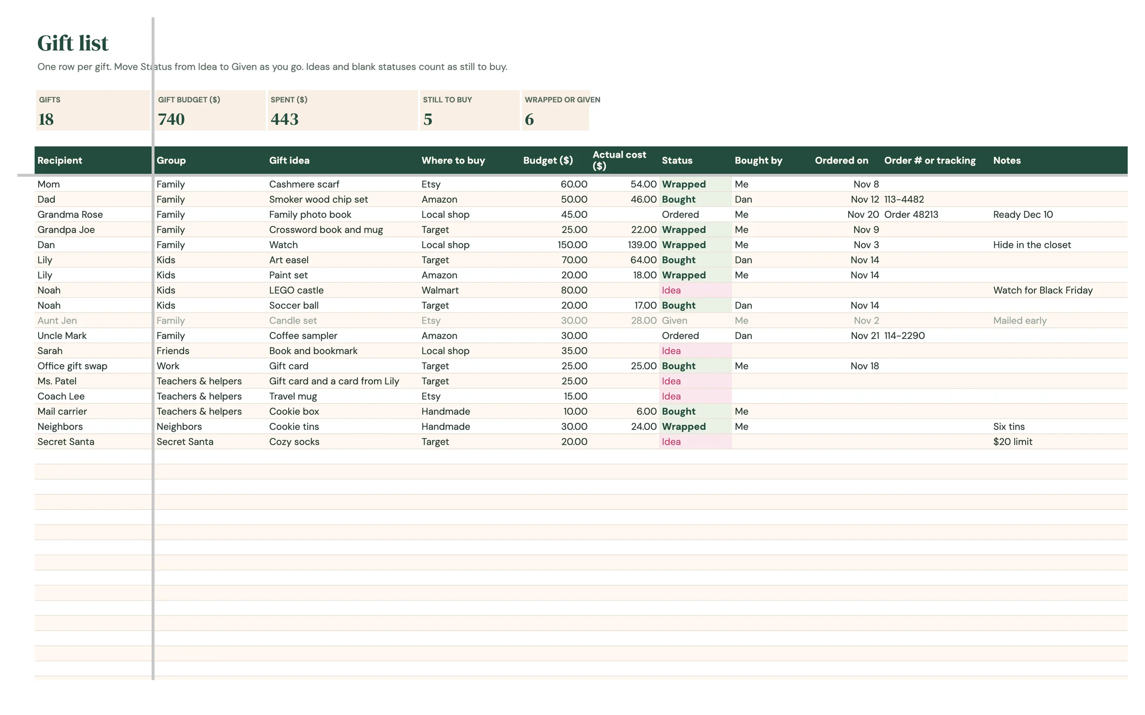Click the Still to buy value 5
The height and width of the screenshot is (715, 1145).
(428, 119)
